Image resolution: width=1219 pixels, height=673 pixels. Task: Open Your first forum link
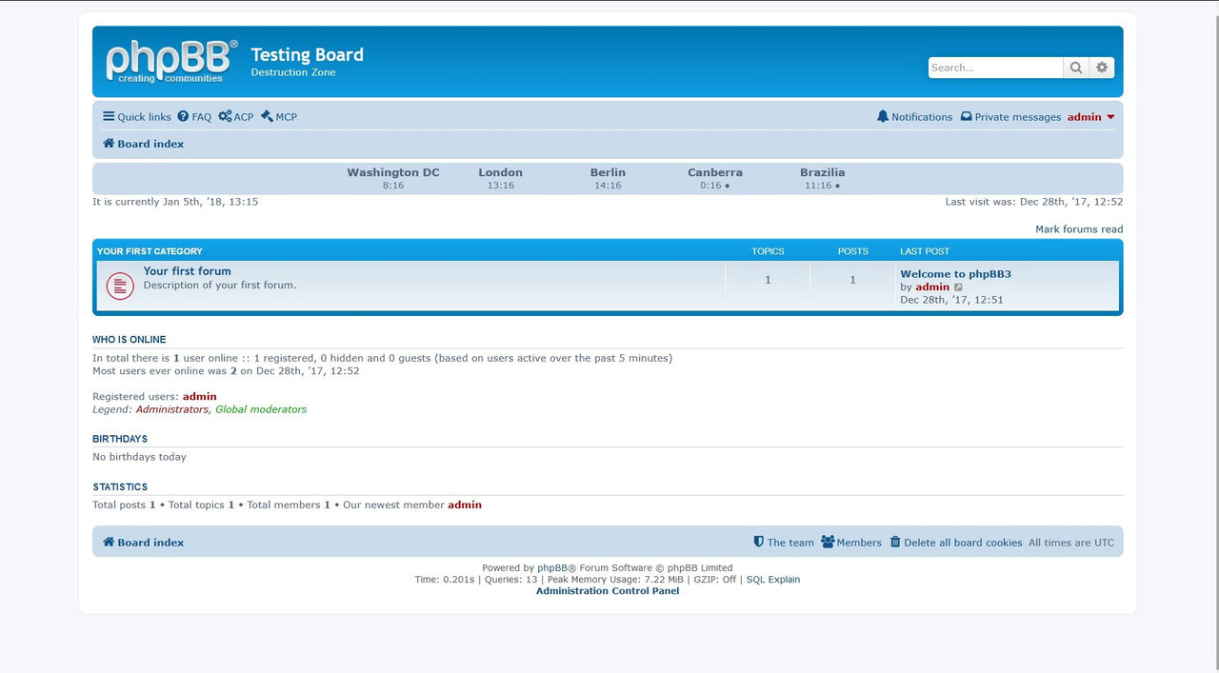(188, 271)
